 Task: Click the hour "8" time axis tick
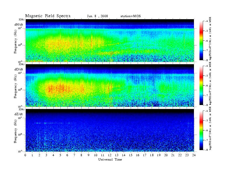coord(81,155)
